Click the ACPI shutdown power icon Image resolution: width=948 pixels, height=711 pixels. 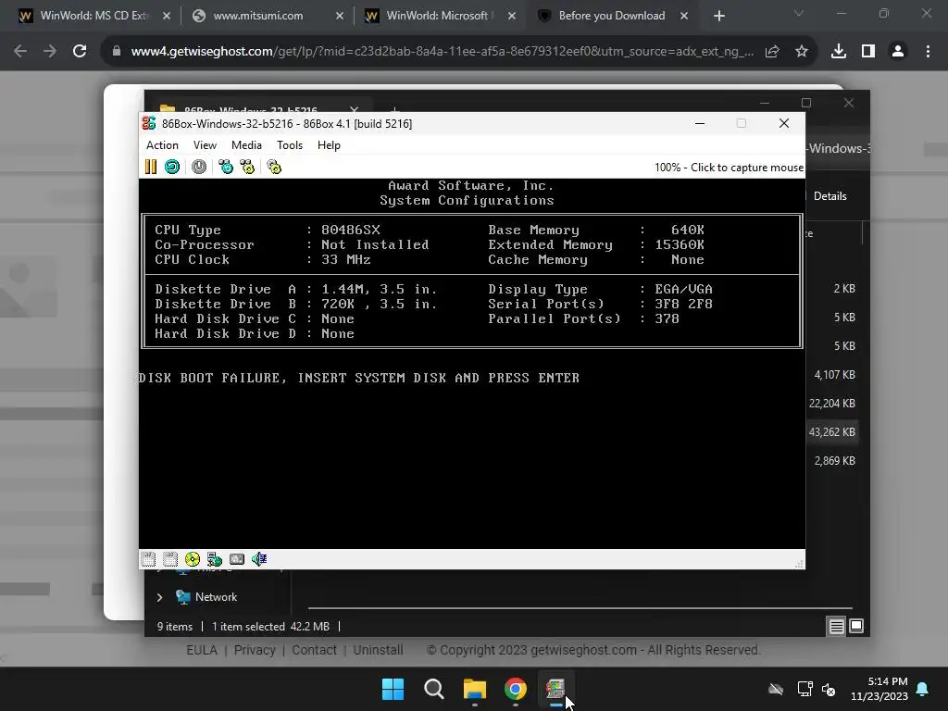[x=199, y=167]
